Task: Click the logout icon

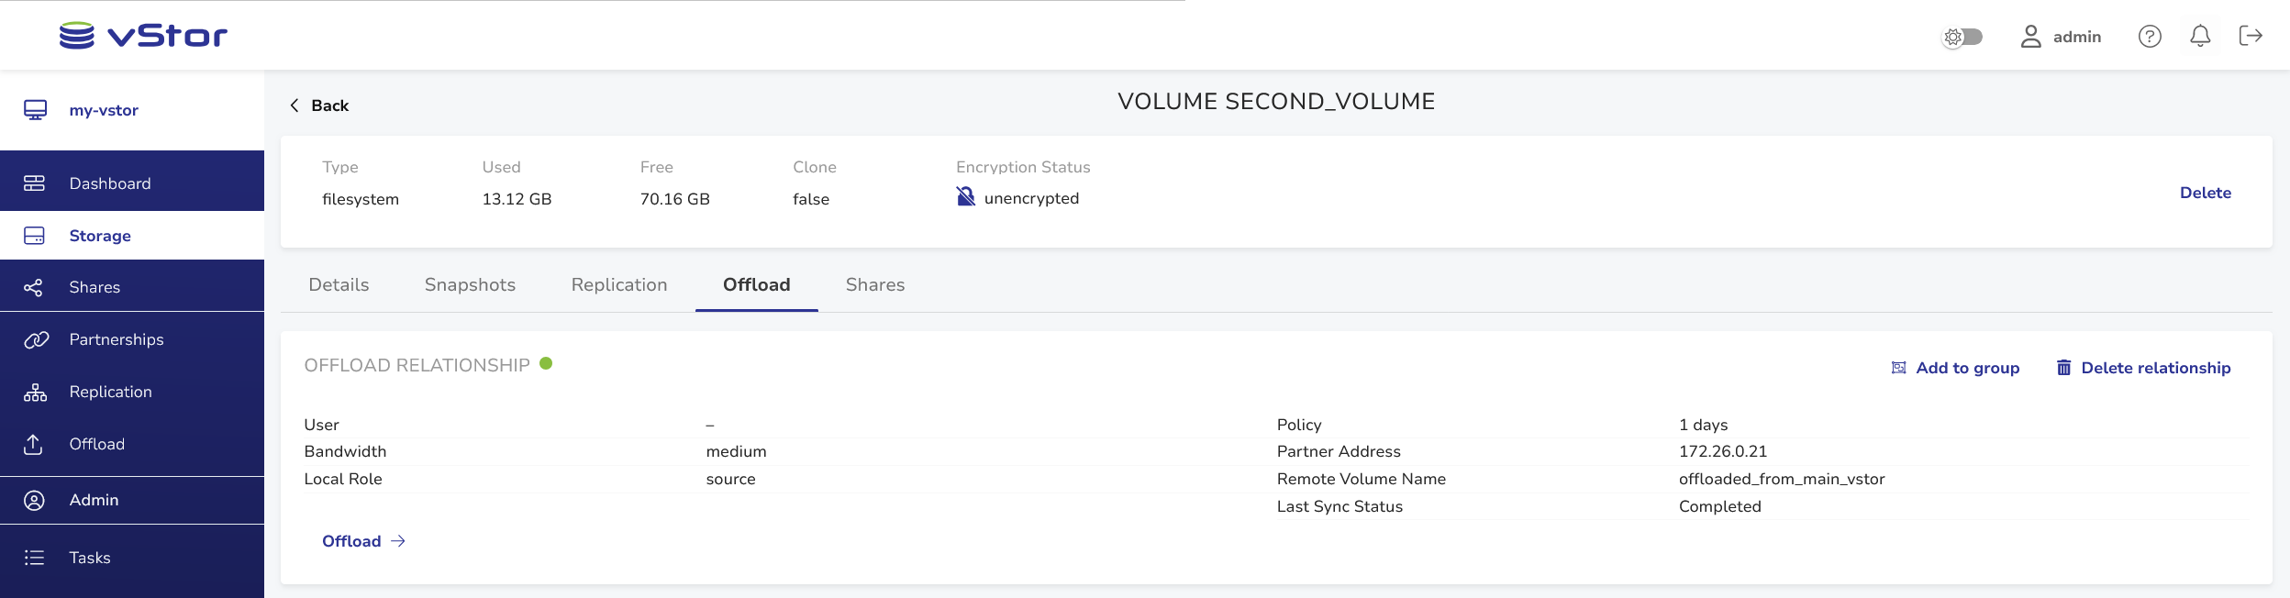Action: click(2251, 36)
